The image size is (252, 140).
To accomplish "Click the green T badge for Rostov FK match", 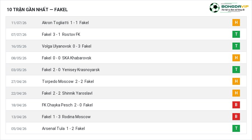I will (236, 34).
